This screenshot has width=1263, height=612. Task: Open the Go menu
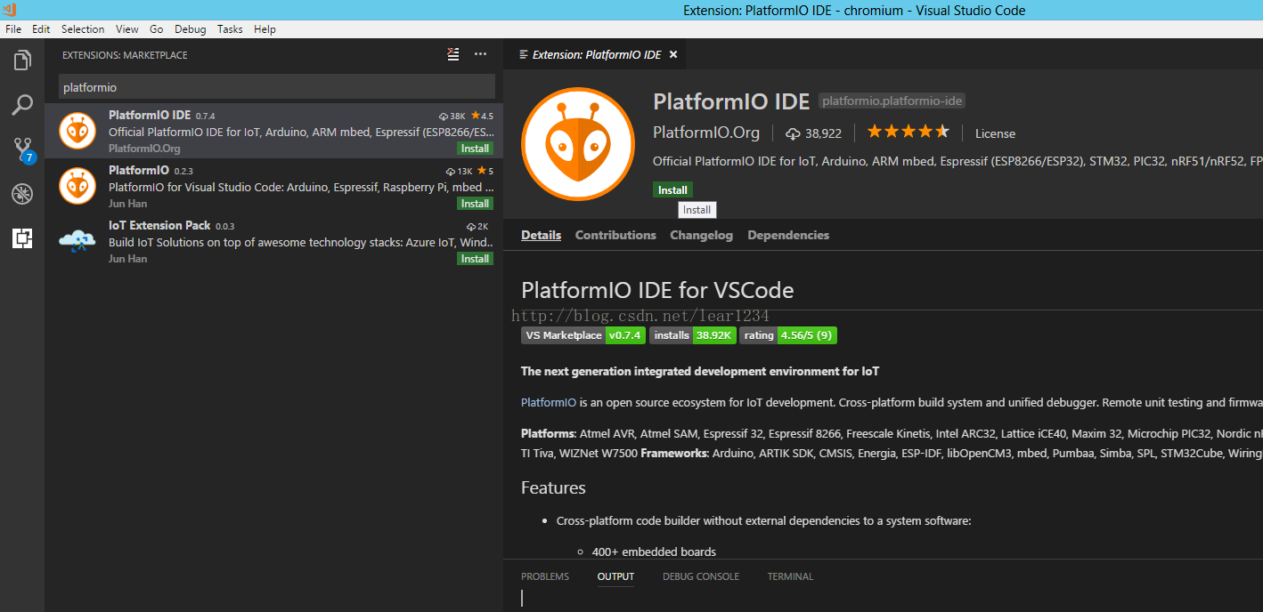157,29
